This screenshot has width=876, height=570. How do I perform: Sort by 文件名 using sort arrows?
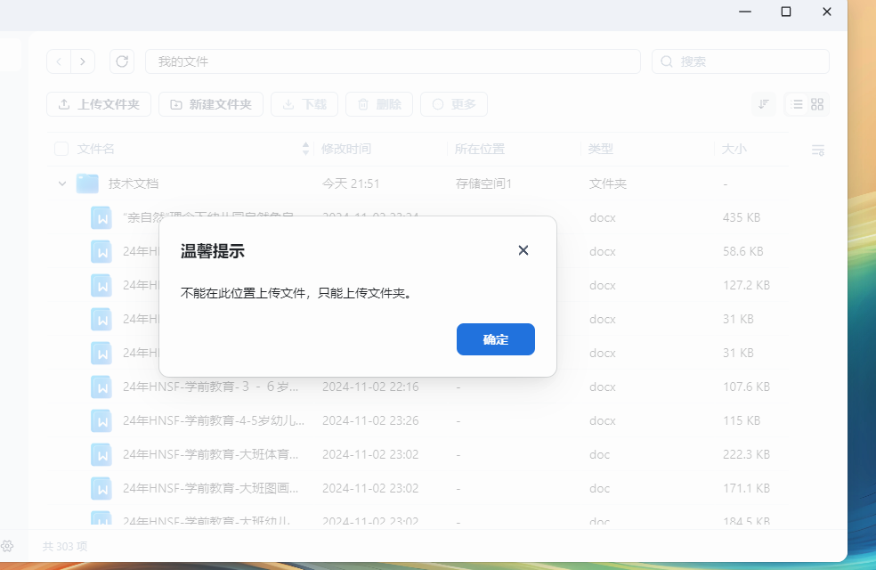(x=306, y=149)
